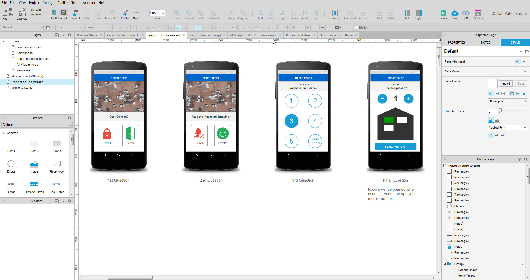Select the Placeholder widget in library
Screen dimensions: 530x280
pyautogui.click(x=57, y=166)
